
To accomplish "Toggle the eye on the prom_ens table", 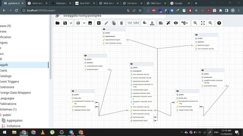I will [178, 91].
